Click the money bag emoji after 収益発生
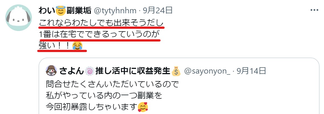The image size is (324, 114). point(176,71)
